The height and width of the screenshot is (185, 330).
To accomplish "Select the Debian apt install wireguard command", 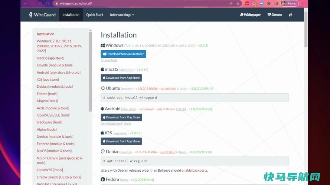I will [x=195, y=161].
